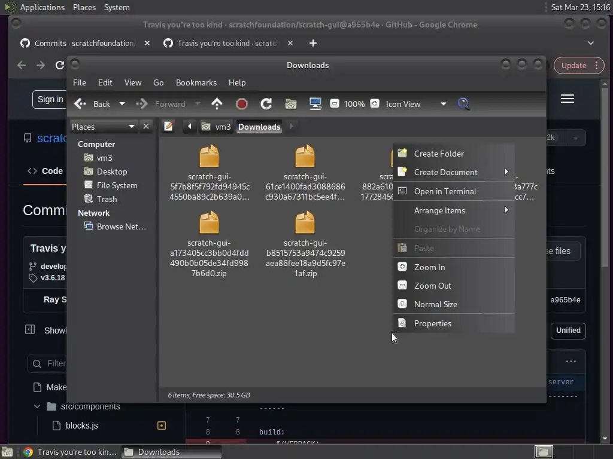Open the GitHub hamburger menu

568,99
